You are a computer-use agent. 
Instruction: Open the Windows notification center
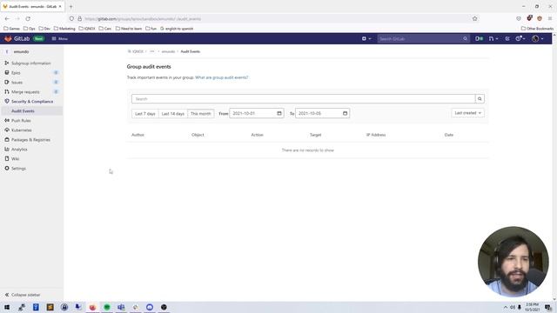coord(548,307)
